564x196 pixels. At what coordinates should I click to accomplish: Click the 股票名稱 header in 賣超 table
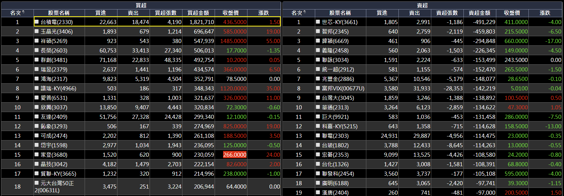(x=340, y=13)
